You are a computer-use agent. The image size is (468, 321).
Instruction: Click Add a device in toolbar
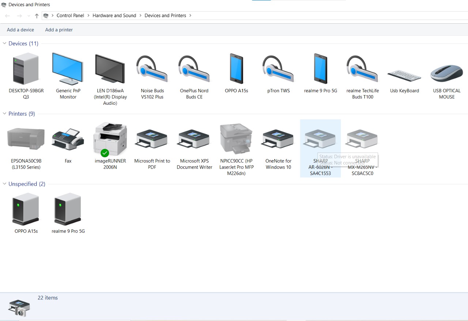click(x=20, y=30)
